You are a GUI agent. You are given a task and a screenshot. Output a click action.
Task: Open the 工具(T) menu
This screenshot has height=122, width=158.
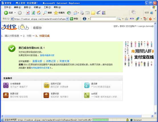click(x=47, y=7)
